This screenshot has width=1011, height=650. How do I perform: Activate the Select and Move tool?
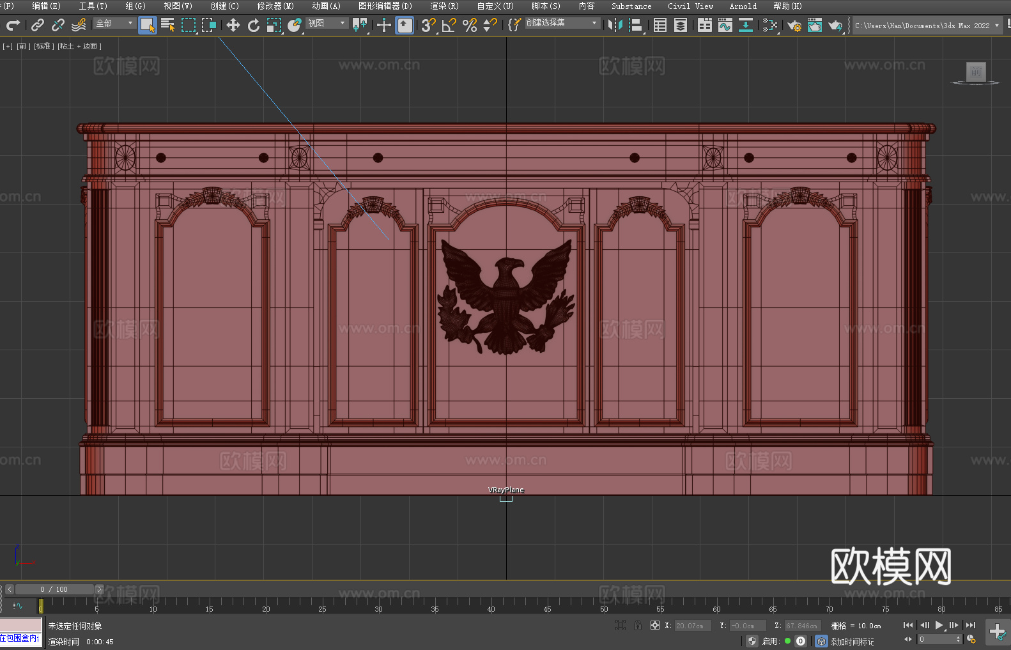click(x=233, y=25)
